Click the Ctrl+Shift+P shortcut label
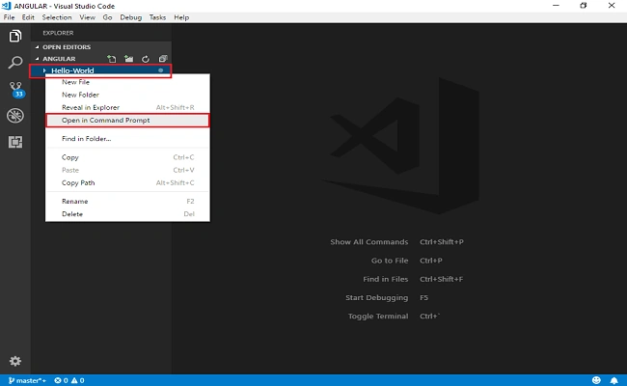The image size is (627, 386). 442,242
